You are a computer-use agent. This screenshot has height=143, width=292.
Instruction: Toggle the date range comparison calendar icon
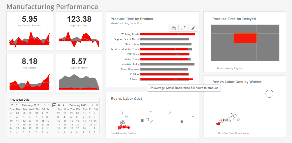pos(54,105)
